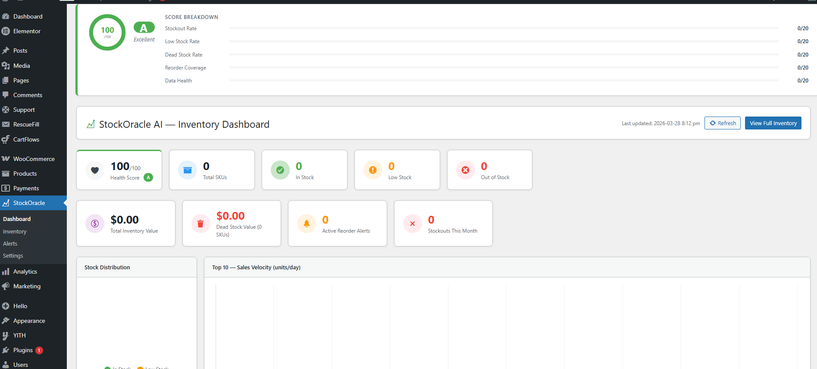Click the Payments dollar icon
Screen dimensions: 817x369
(6, 188)
